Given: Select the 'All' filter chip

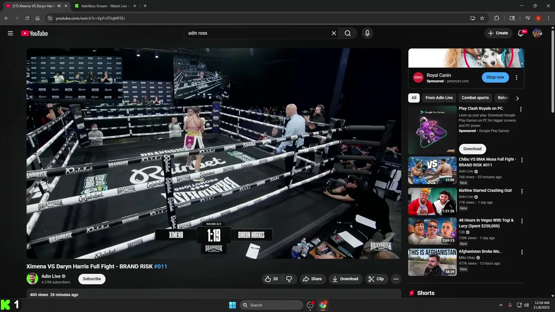Looking at the screenshot, I should (x=414, y=98).
